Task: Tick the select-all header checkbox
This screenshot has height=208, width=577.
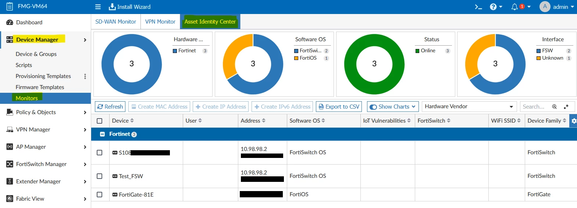Action: pos(99,121)
